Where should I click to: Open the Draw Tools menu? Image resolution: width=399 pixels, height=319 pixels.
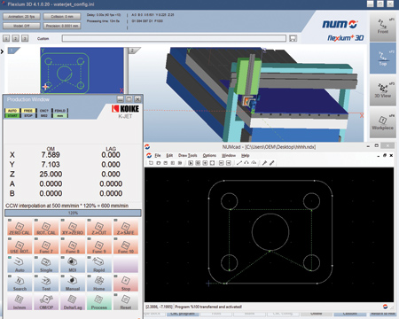tap(187, 155)
